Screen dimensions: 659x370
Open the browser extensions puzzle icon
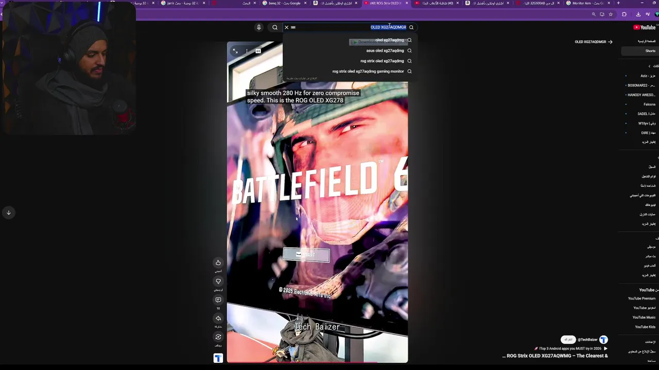tap(624, 14)
